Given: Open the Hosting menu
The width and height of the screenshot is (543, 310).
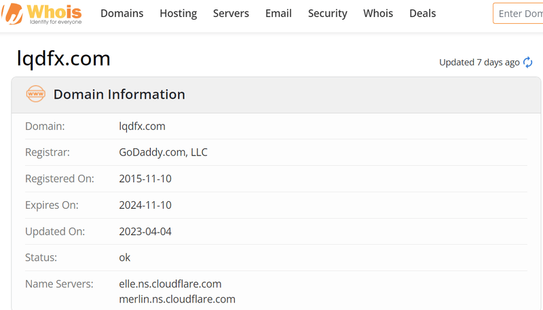Looking at the screenshot, I should point(179,13).
